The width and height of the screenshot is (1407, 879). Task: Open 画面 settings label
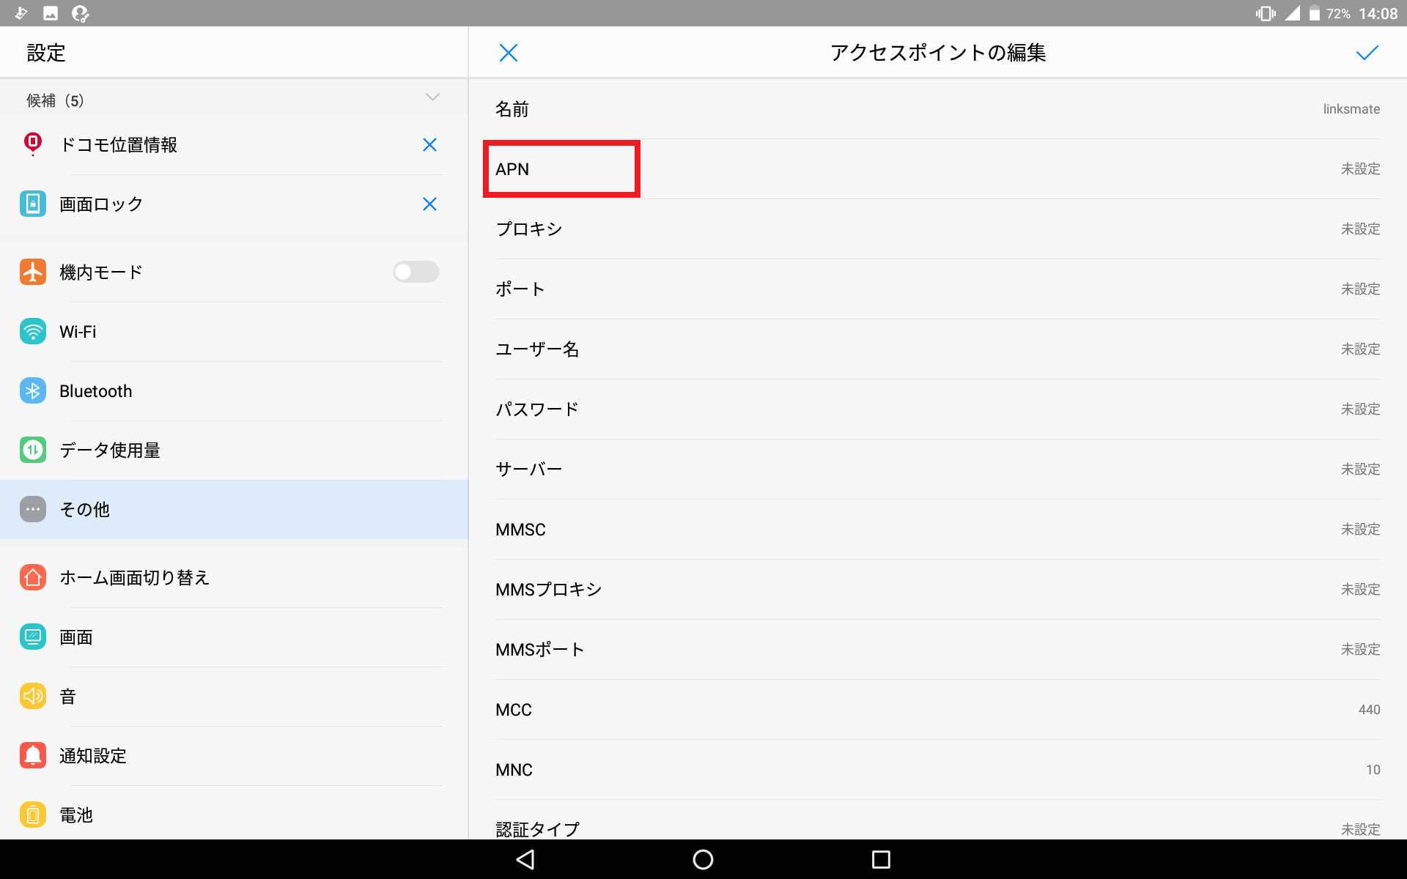click(x=76, y=637)
